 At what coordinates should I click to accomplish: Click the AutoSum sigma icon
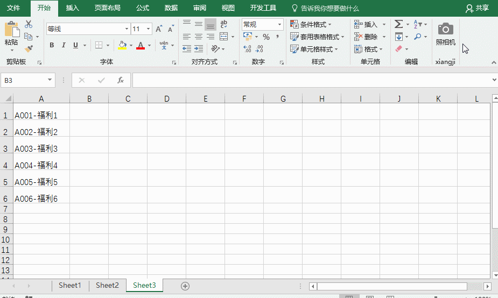pos(398,24)
